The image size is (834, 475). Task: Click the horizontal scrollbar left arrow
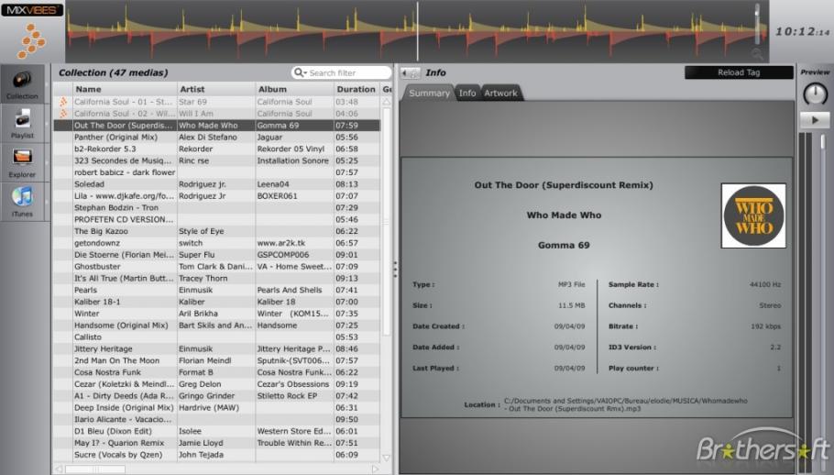(x=59, y=469)
